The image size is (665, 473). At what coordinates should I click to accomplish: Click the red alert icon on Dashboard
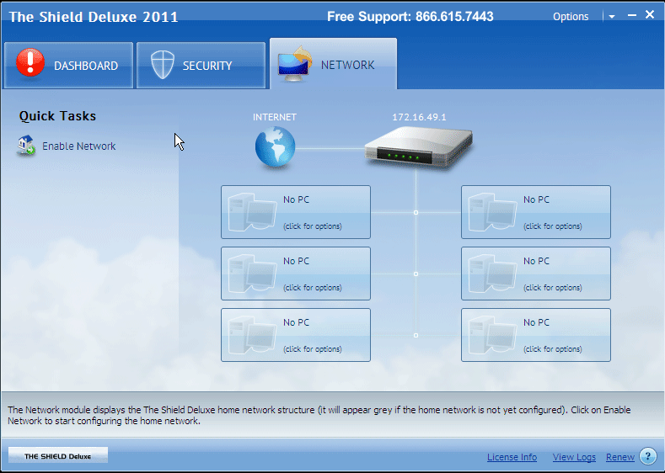click(30, 62)
